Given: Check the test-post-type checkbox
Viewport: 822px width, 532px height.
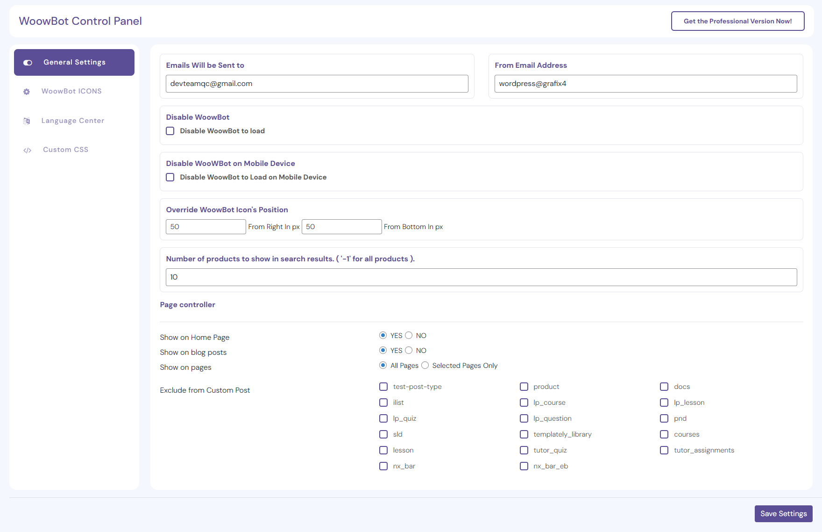Looking at the screenshot, I should point(383,387).
